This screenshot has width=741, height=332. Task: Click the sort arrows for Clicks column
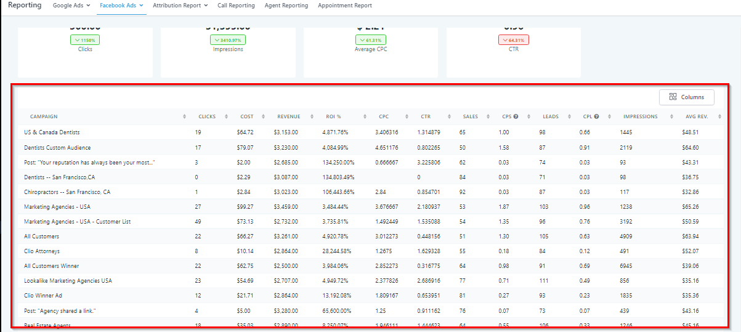pyautogui.click(x=225, y=117)
